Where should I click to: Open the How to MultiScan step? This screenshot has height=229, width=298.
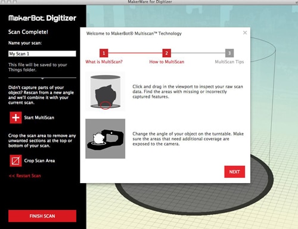tap(167, 62)
